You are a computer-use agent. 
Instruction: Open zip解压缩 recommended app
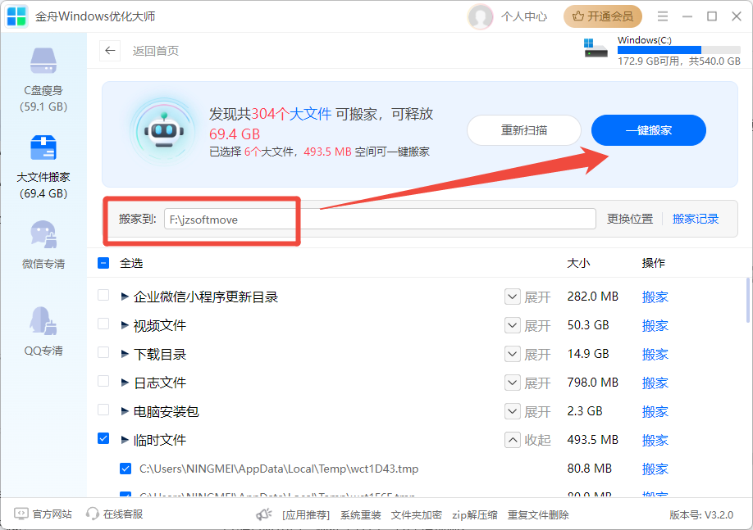474,515
